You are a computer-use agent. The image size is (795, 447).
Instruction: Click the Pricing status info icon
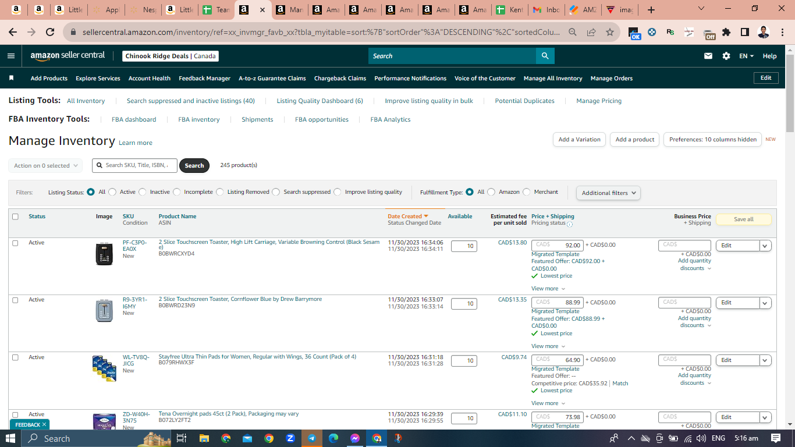click(x=570, y=224)
